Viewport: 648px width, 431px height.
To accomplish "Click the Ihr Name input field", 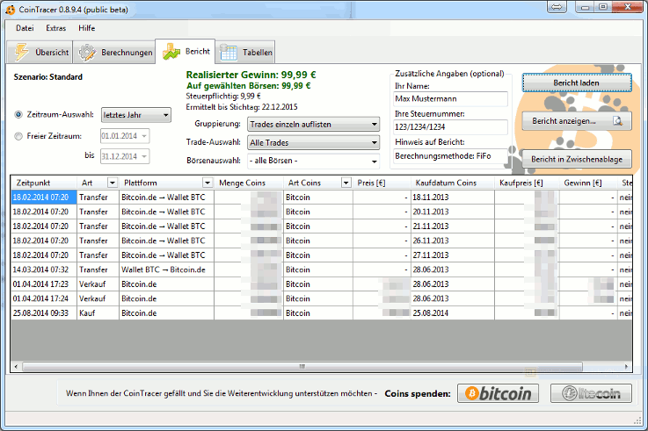I will [x=450, y=99].
